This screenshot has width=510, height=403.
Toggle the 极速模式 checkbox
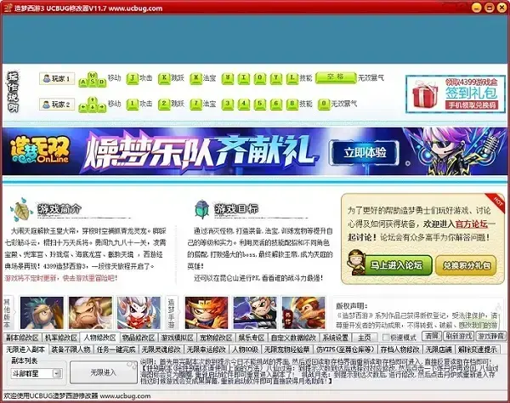(x=386, y=338)
